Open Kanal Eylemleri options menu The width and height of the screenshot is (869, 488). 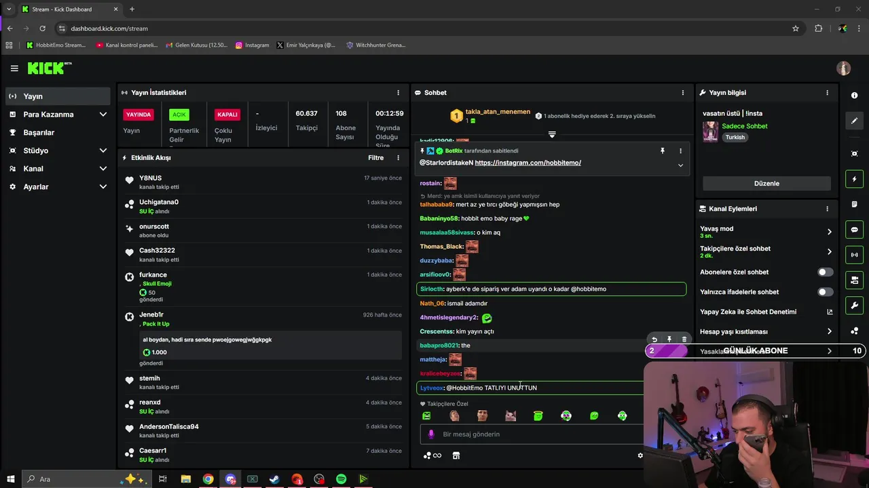(x=827, y=209)
